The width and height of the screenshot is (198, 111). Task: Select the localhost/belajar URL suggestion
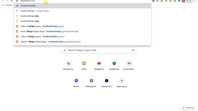pos(82,6)
